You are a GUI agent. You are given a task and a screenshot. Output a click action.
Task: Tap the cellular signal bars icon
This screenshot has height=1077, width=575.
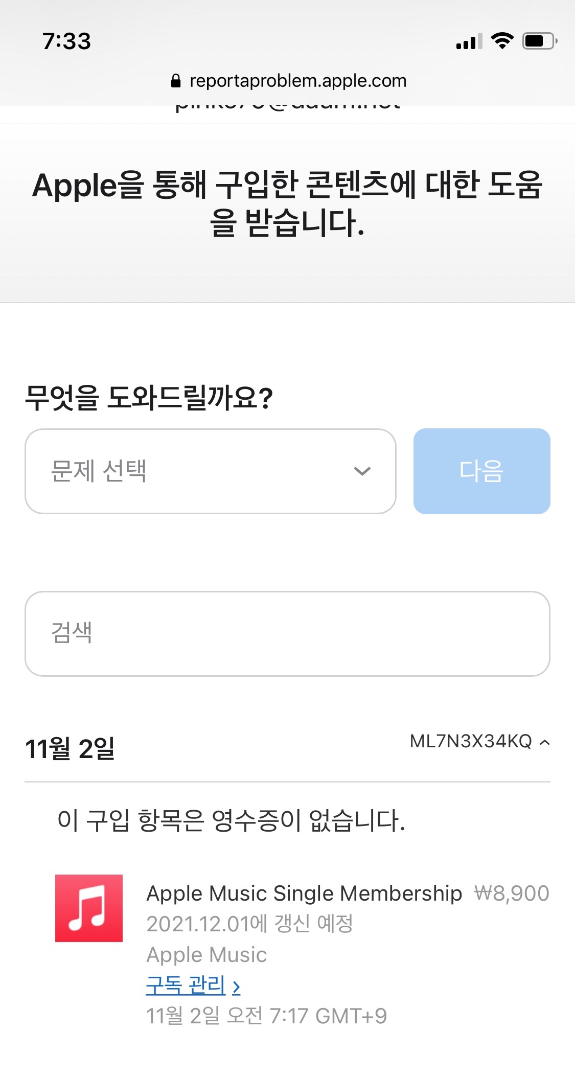469,42
